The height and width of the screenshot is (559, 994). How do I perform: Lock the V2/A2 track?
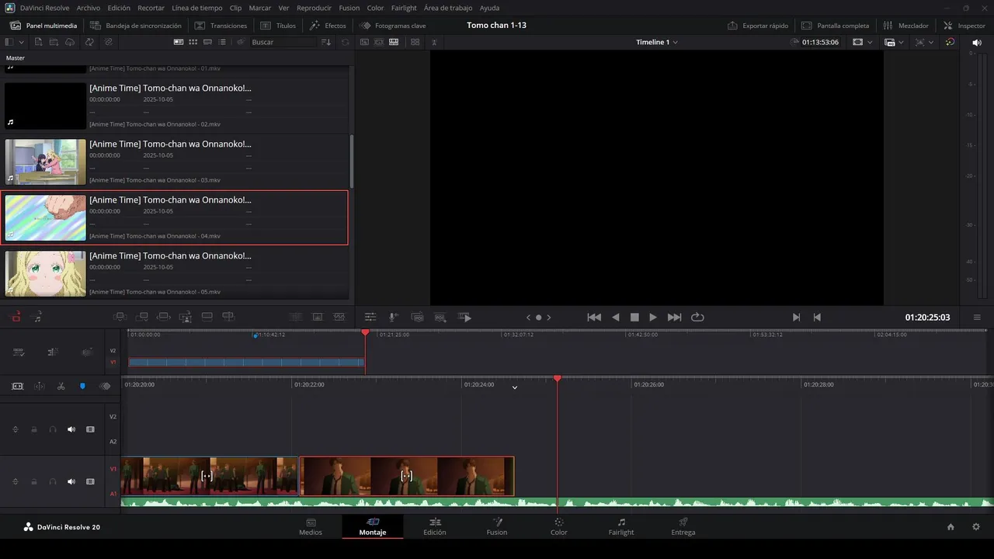[34, 429]
